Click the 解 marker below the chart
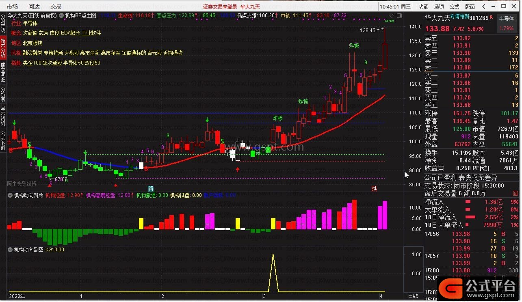The height and width of the screenshot is (302, 522). coord(151,189)
